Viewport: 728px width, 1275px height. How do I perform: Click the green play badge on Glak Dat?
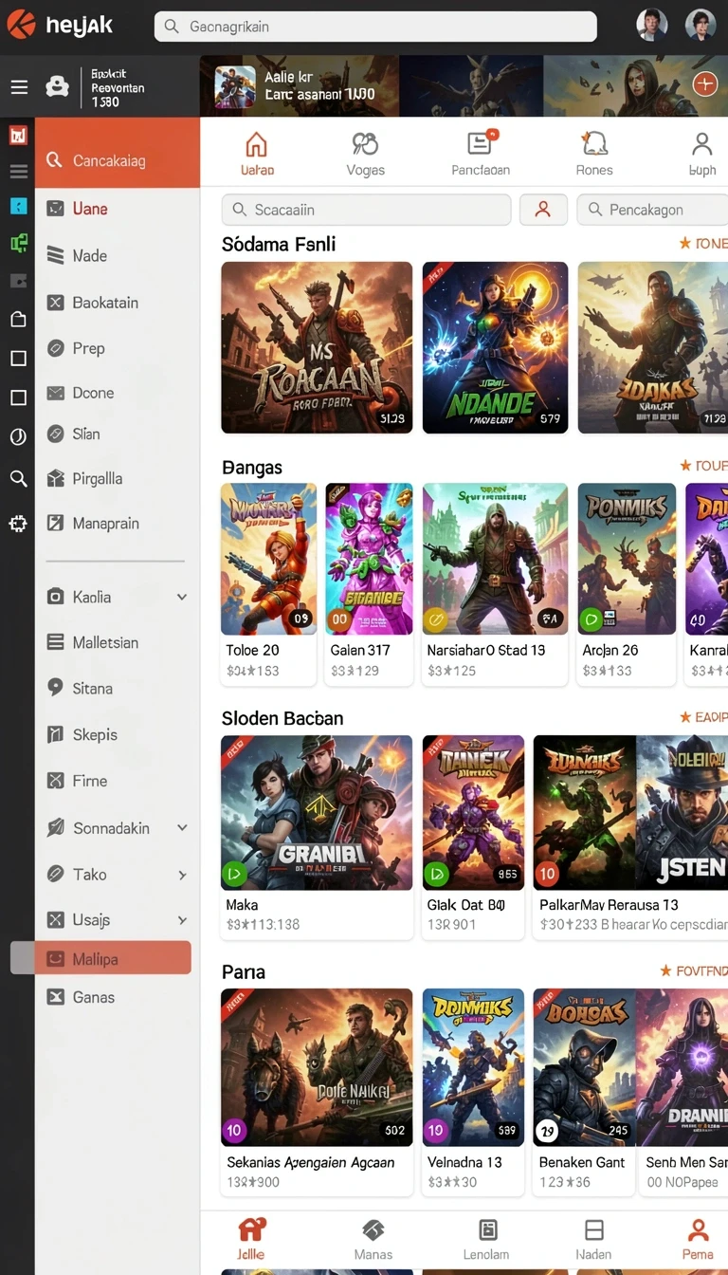pyautogui.click(x=437, y=874)
